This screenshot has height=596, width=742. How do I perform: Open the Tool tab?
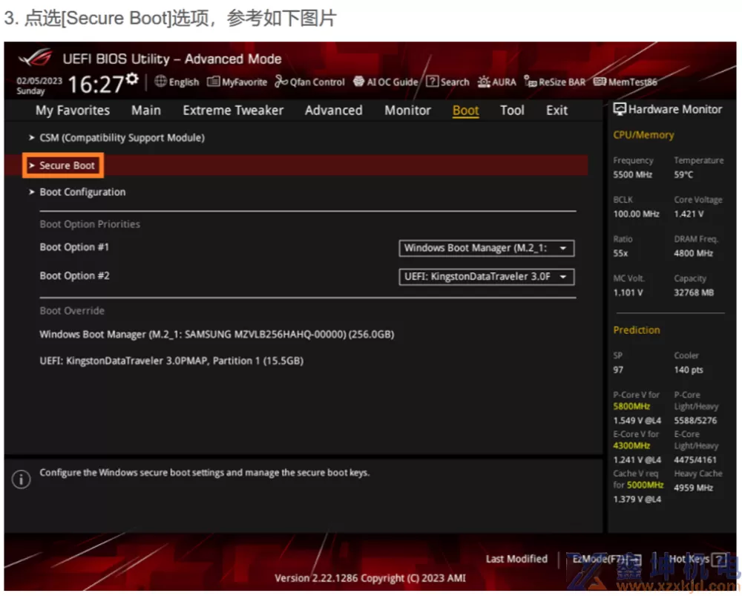click(x=512, y=111)
